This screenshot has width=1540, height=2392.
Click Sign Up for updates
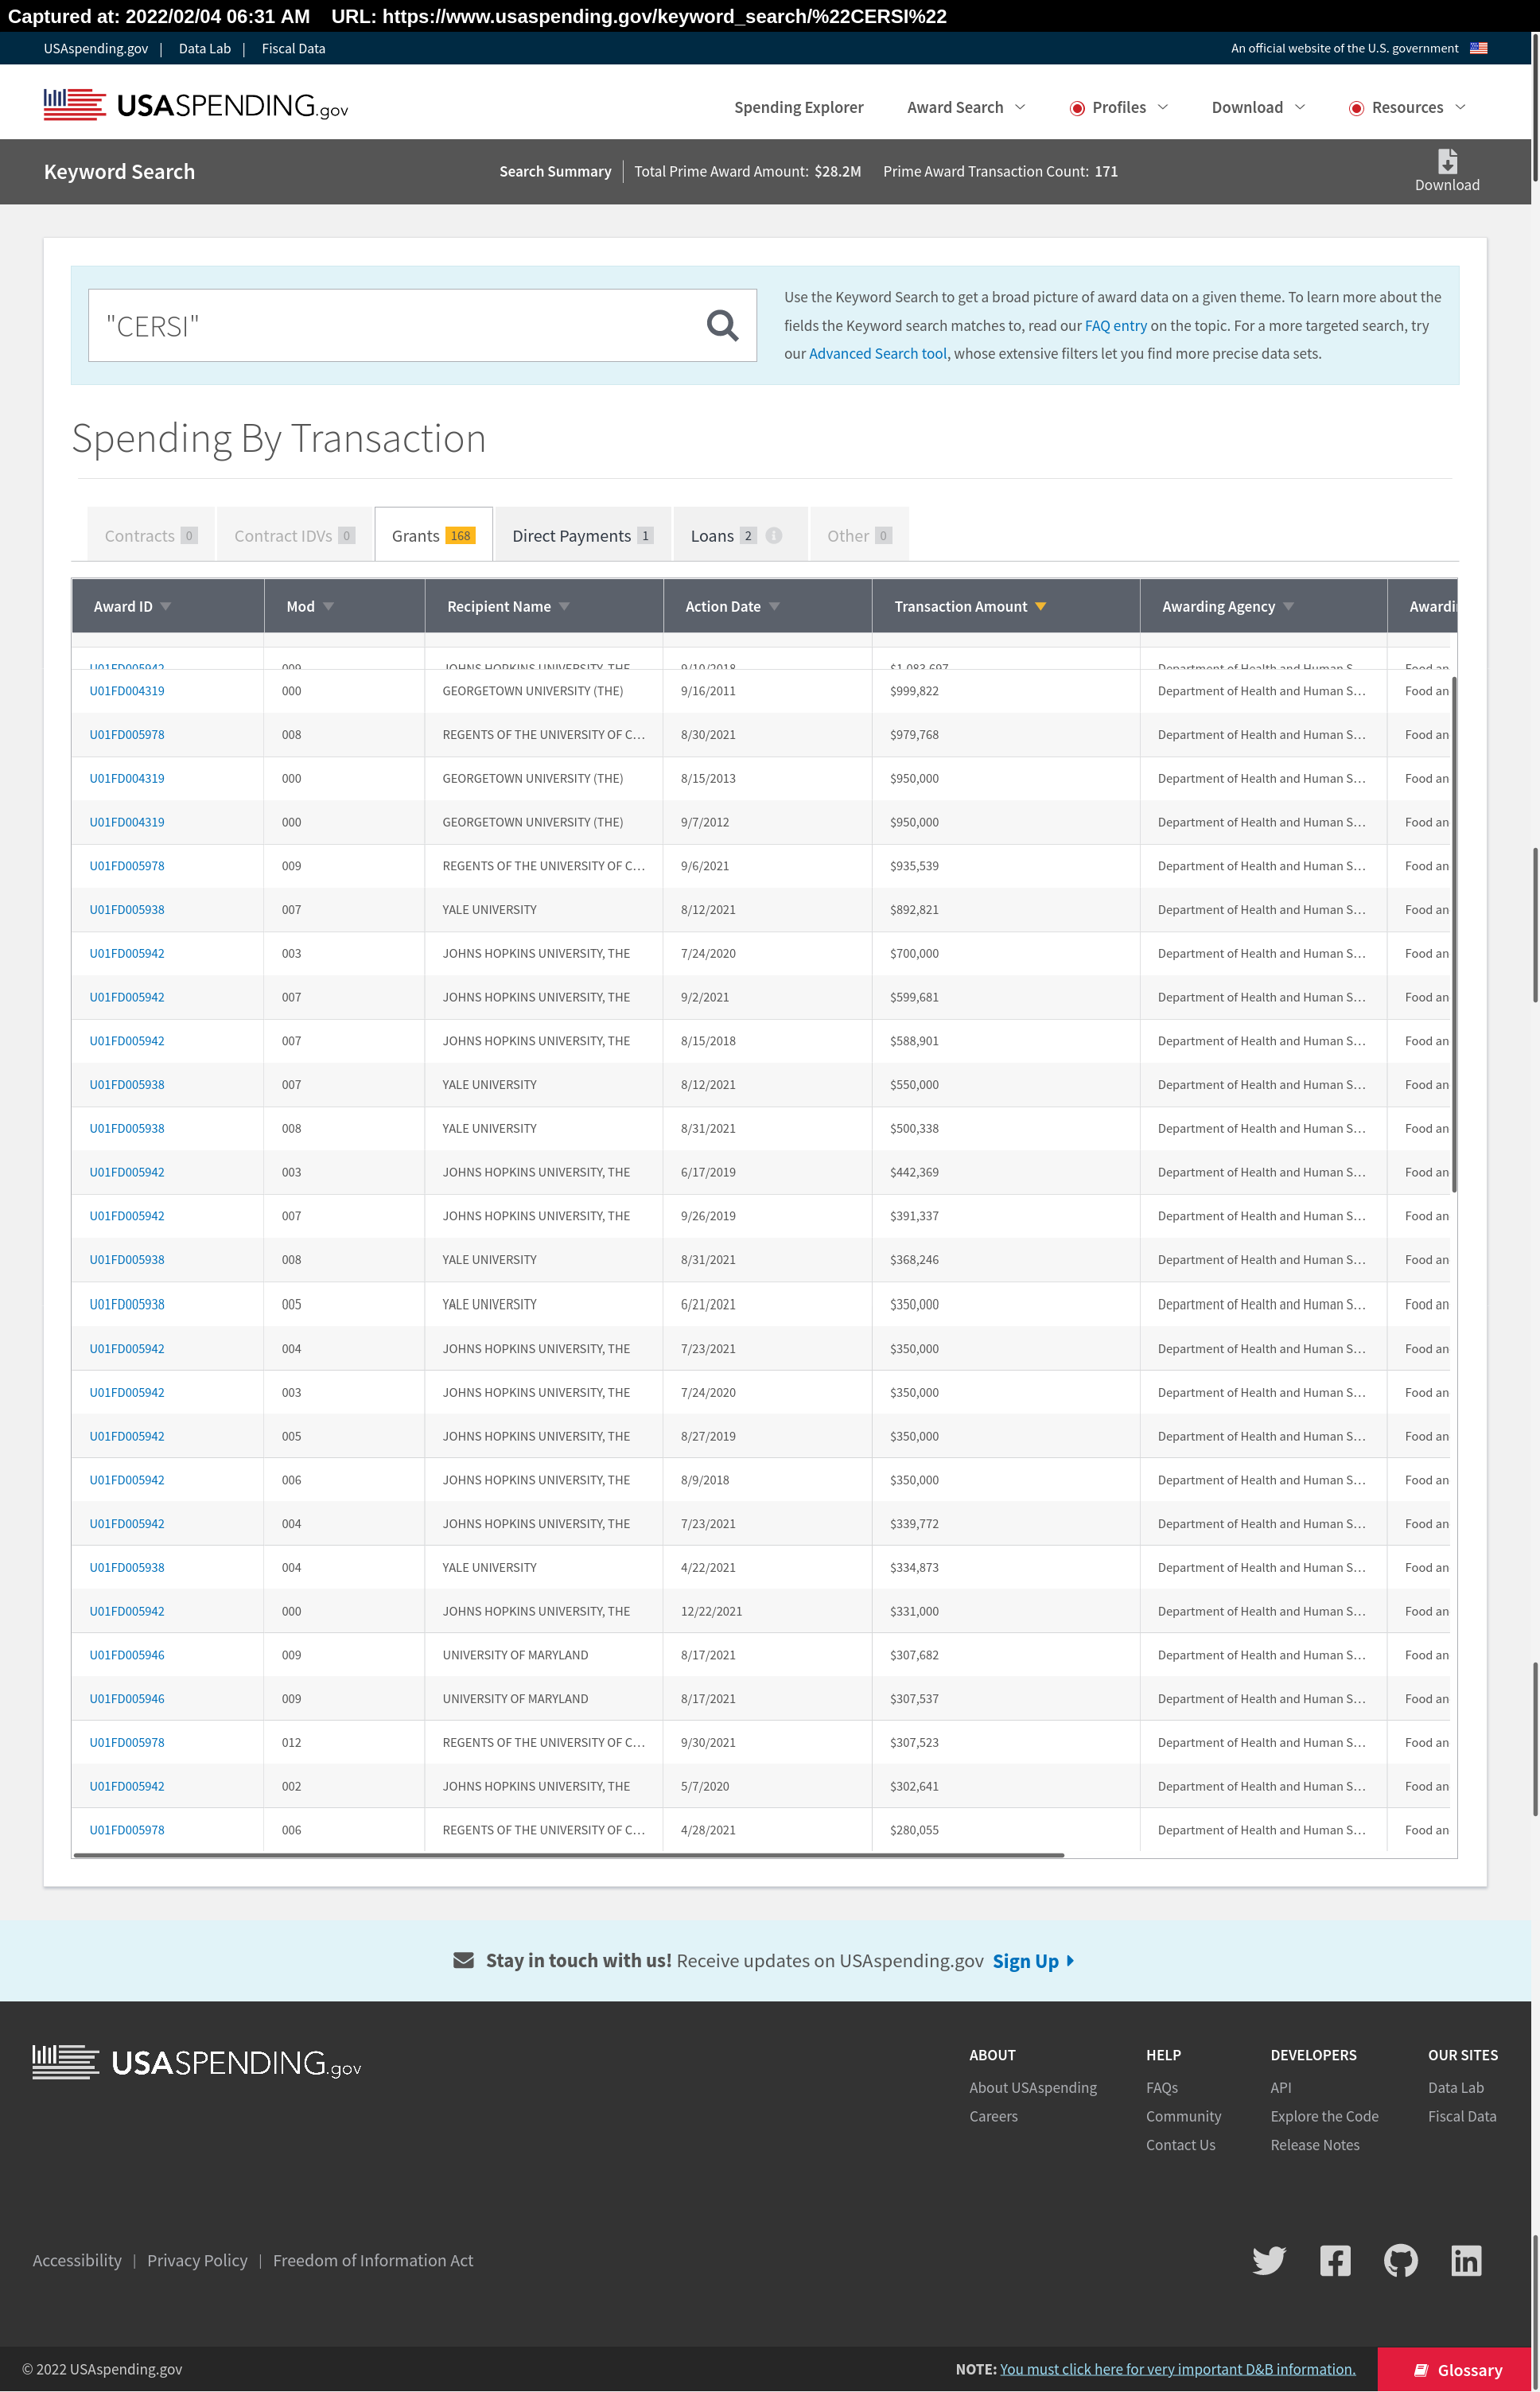[x=1033, y=1961]
